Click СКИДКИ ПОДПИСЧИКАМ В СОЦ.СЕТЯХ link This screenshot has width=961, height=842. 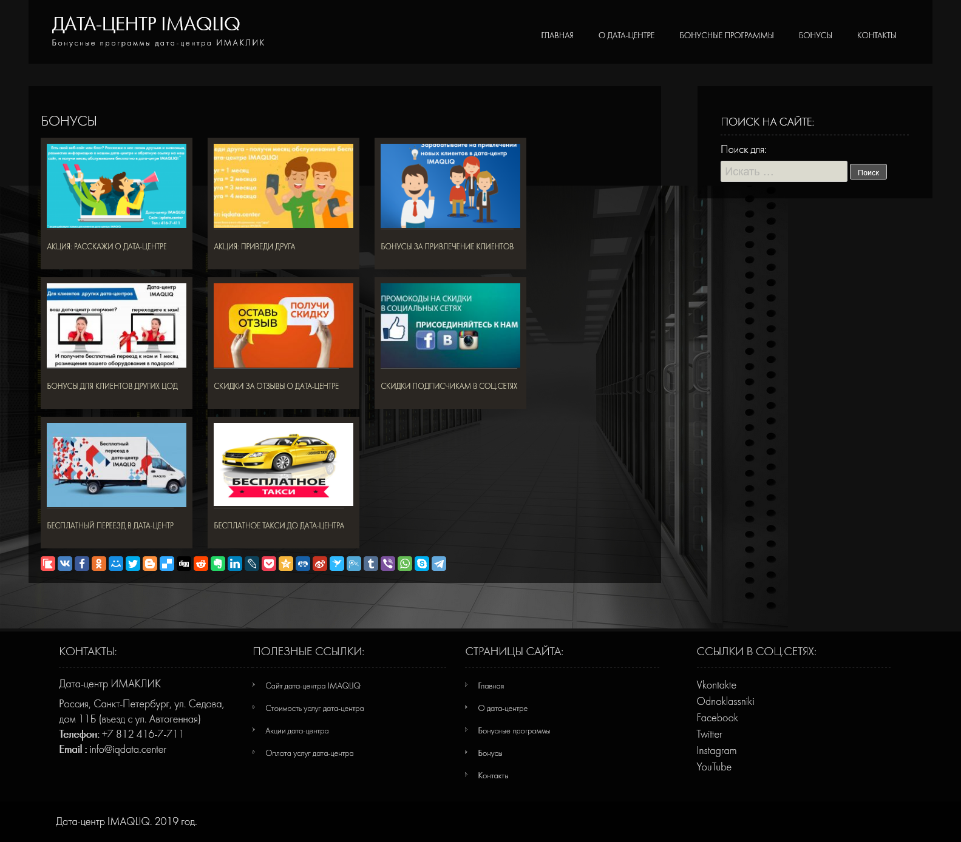[449, 386]
